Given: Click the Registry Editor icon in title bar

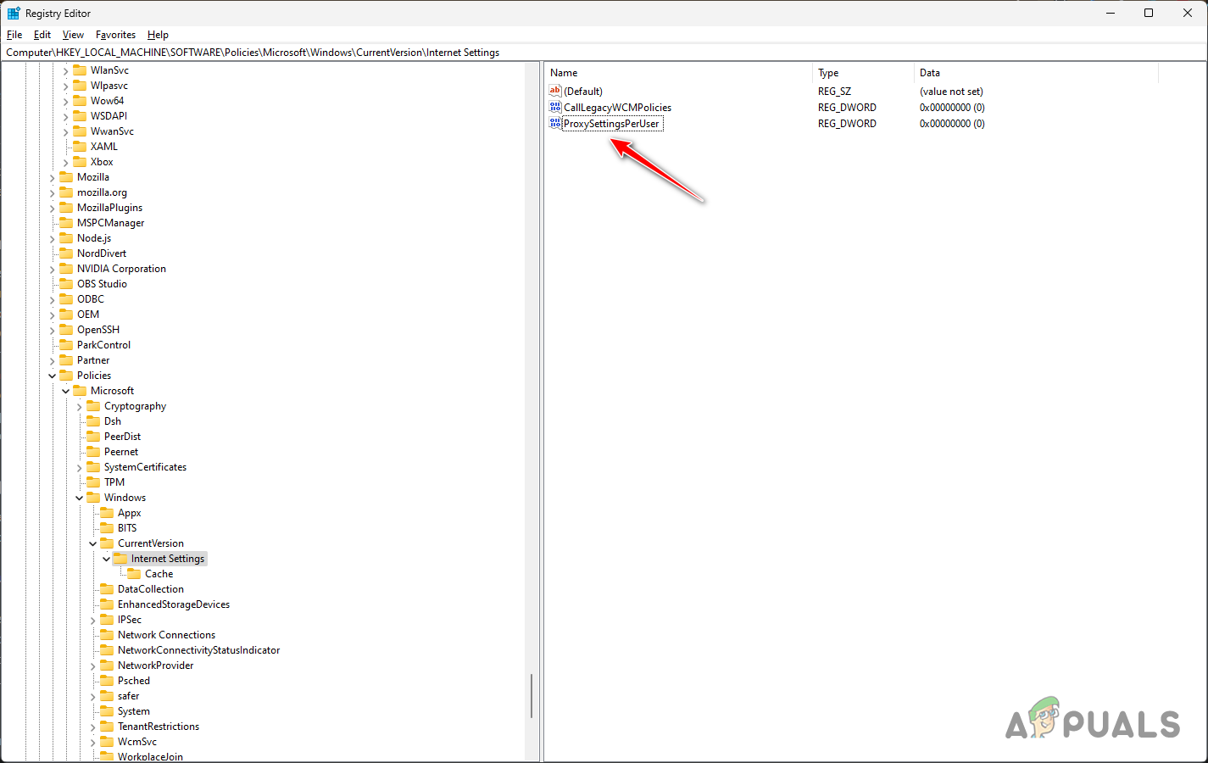Looking at the screenshot, I should [x=13, y=13].
